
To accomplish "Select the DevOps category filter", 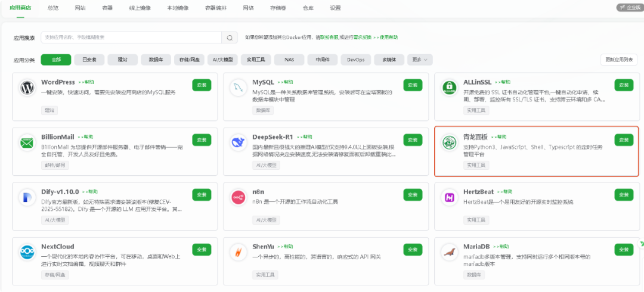I will tap(356, 60).
